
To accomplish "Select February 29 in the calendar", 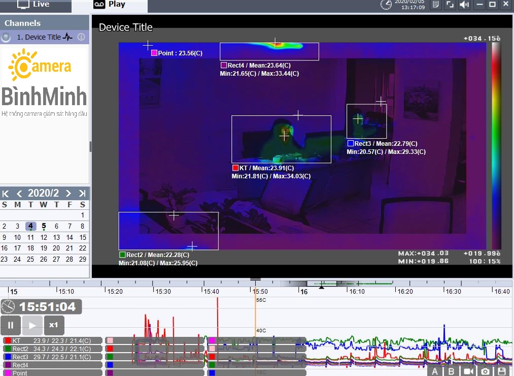I will [83, 260].
